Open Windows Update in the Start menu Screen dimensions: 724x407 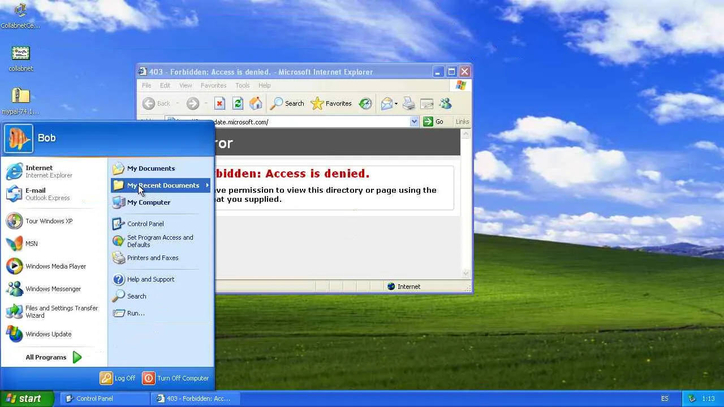click(54, 334)
